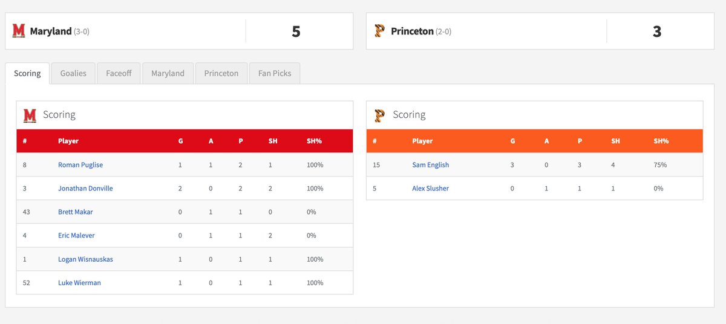
Task: Click P column header in Maryland table
Action: [241, 141]
